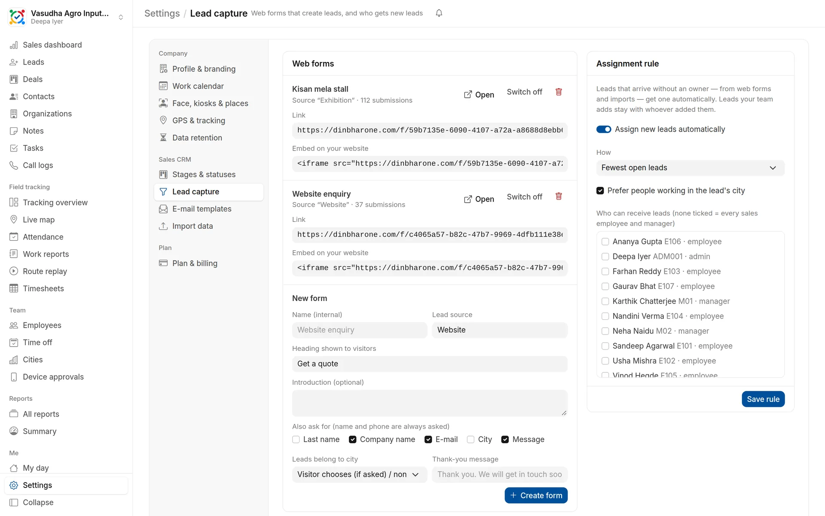
Task: Open the Live map view
Action: click(66, 220)
